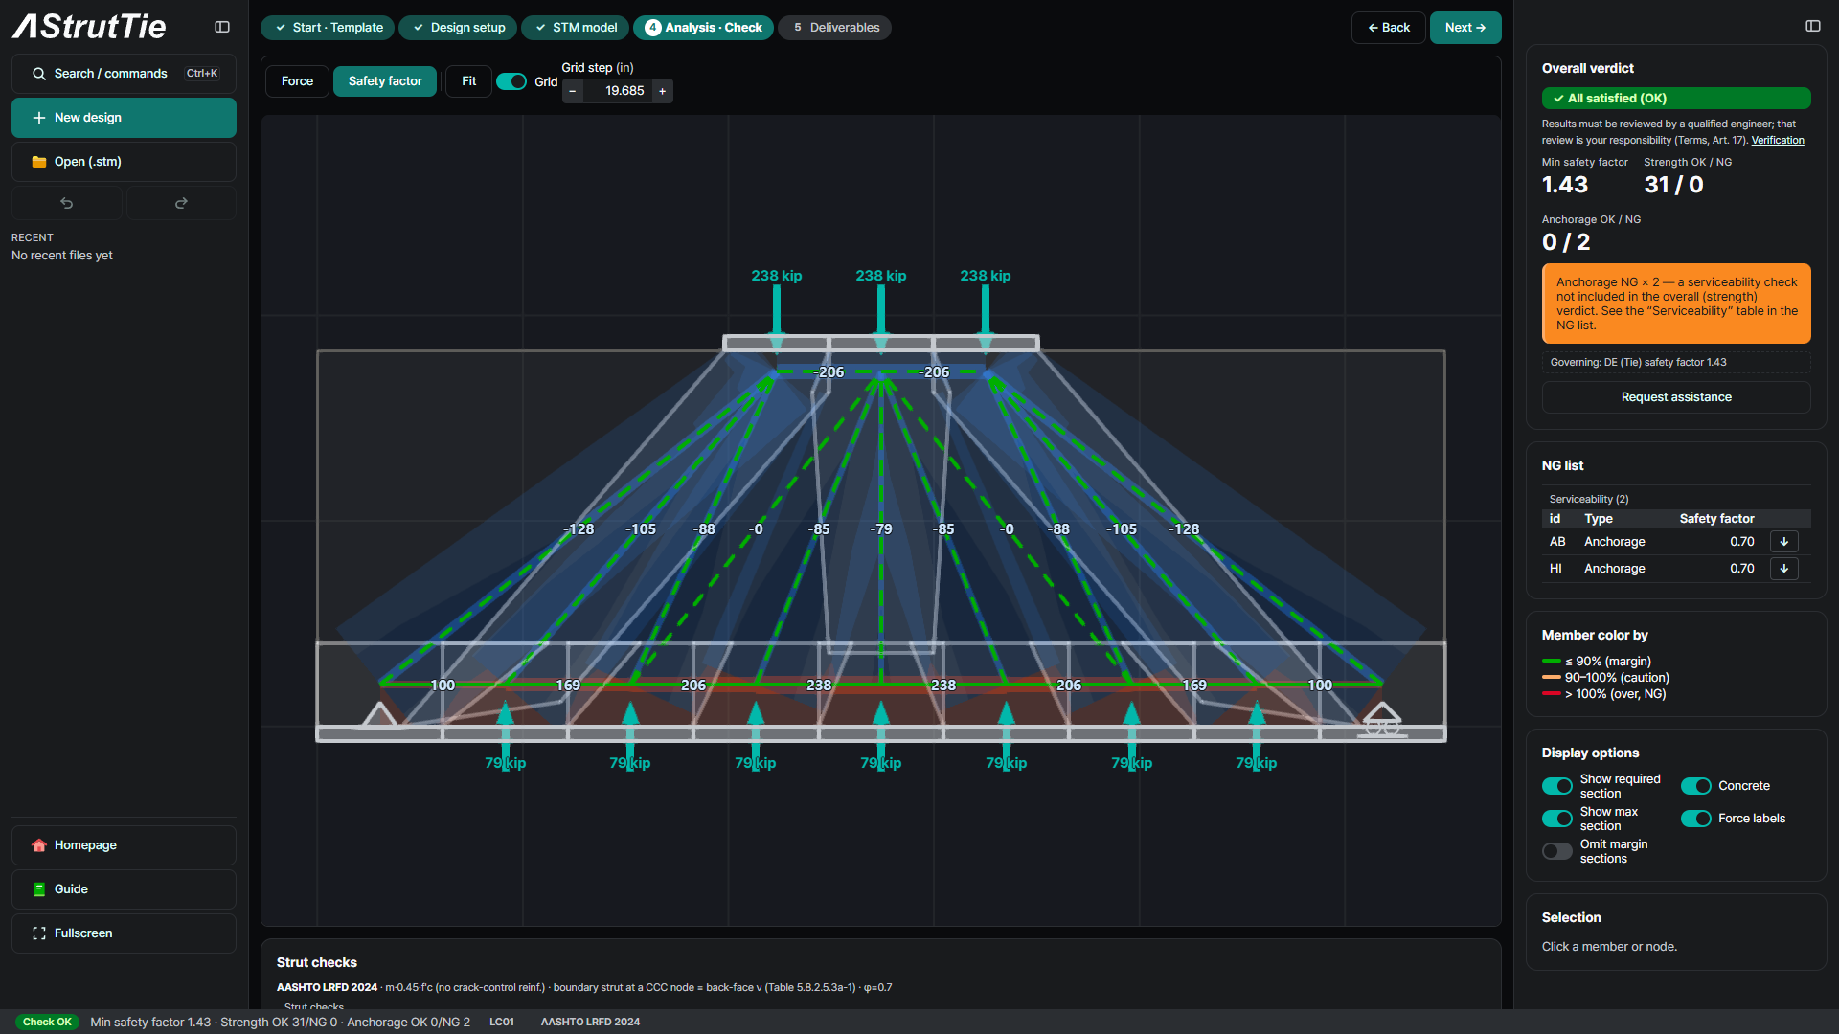
Task: Open an .stm file
Action: 124,162
